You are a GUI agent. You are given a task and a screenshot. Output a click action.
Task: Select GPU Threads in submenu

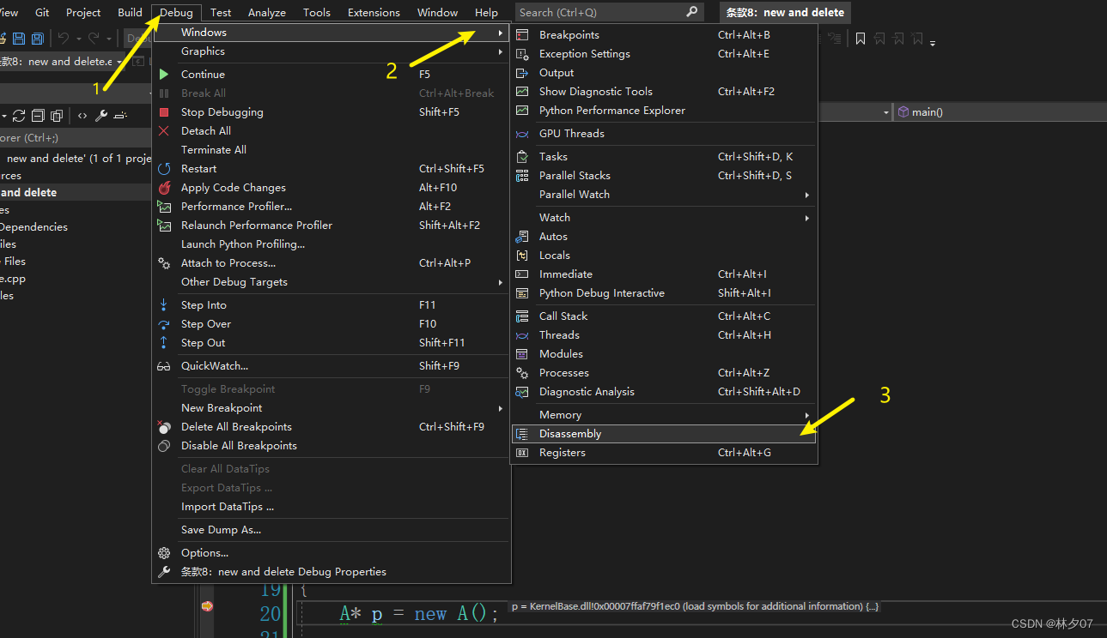click(664, 134)
